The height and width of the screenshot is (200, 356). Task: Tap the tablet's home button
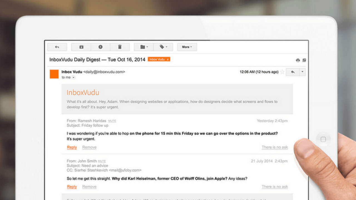pyautogui.click(x=323, y=139)
